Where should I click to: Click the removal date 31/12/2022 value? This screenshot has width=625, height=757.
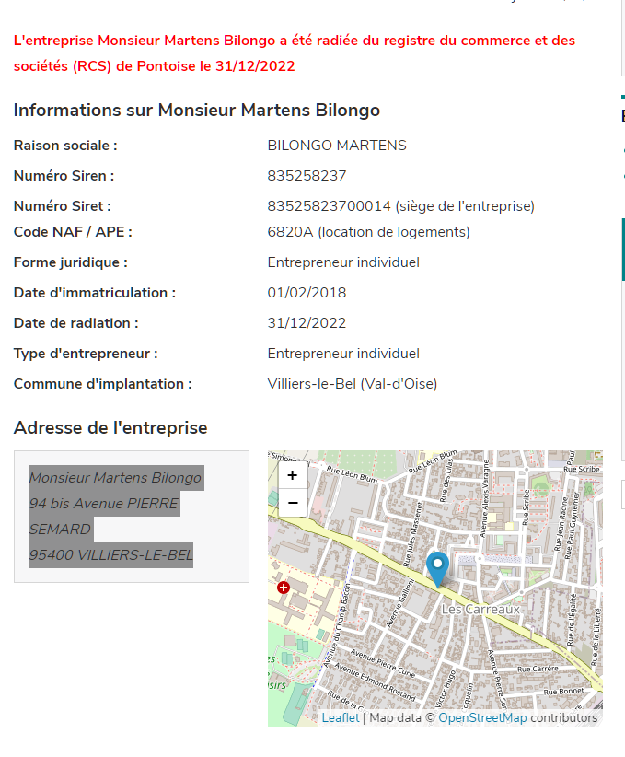pyautogui.click(x=307, y=323)
